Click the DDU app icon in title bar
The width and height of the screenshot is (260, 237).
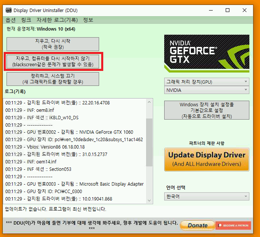pos(9,10)
